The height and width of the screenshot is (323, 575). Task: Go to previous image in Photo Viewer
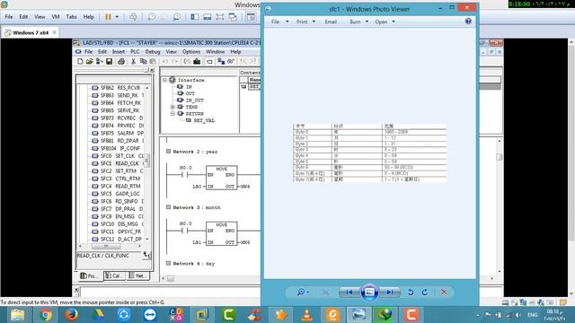(x=349, y=292)
